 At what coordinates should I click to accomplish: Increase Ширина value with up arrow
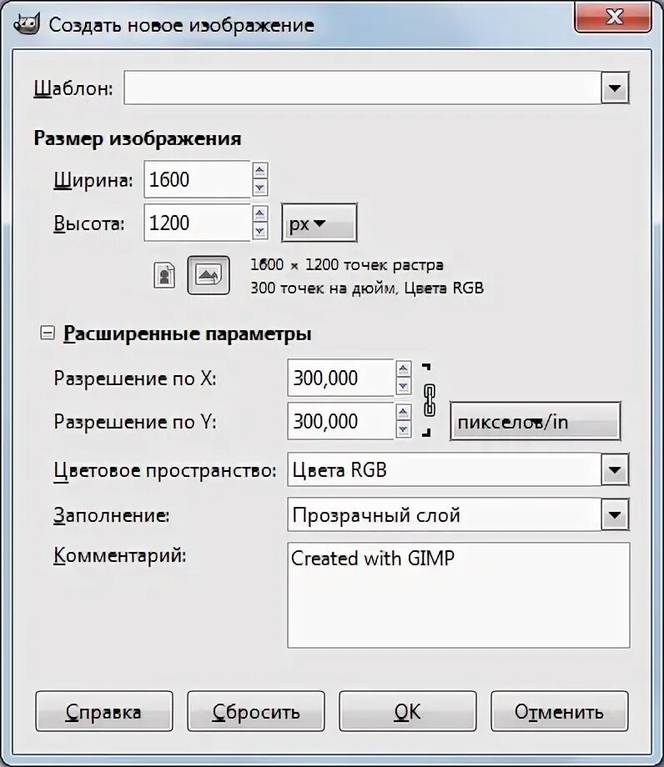[x=259, y=171]
